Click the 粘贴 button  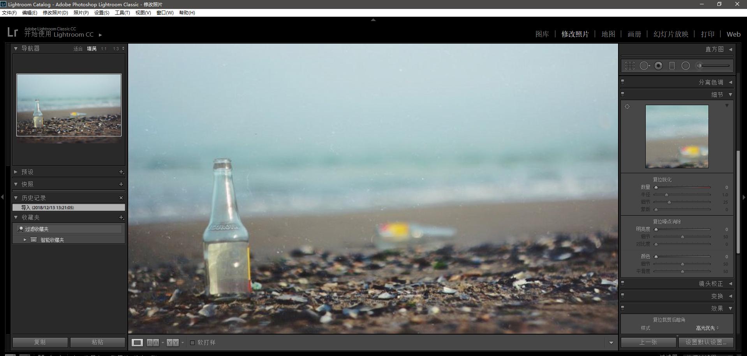(98, 342)
